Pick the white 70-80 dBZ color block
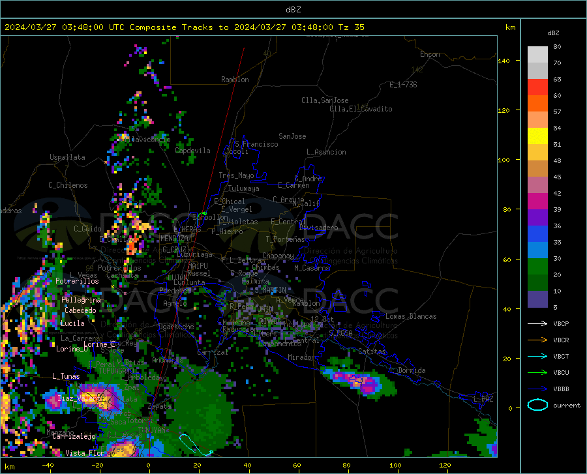Screen dimensions: 587x474 pos(537,55)
